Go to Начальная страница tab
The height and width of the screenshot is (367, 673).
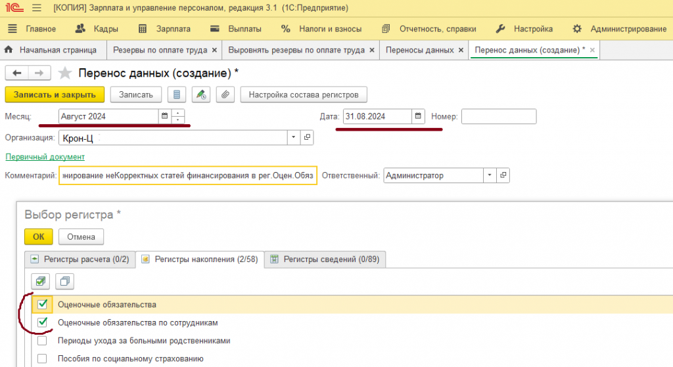(x=53, y=50)
